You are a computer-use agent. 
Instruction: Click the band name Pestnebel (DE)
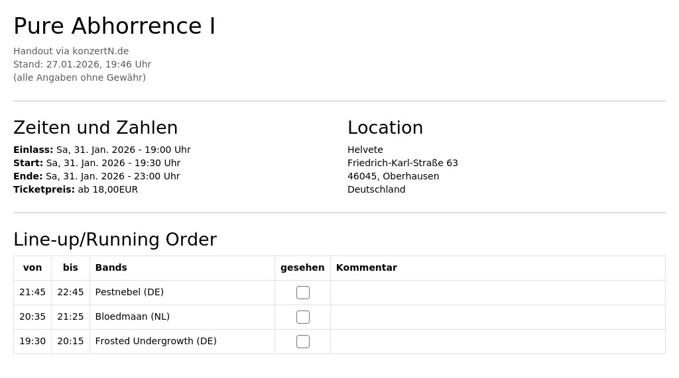pyautogui.click(x=129, y=293)
